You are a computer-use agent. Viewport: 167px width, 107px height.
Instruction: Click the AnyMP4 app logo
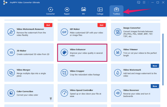coord(5,2)
